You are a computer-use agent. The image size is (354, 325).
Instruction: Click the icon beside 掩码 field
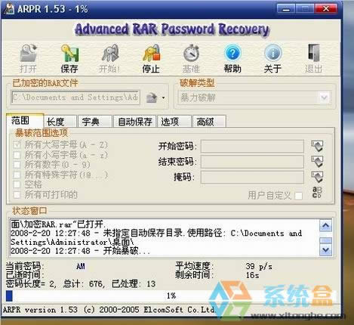317,177
